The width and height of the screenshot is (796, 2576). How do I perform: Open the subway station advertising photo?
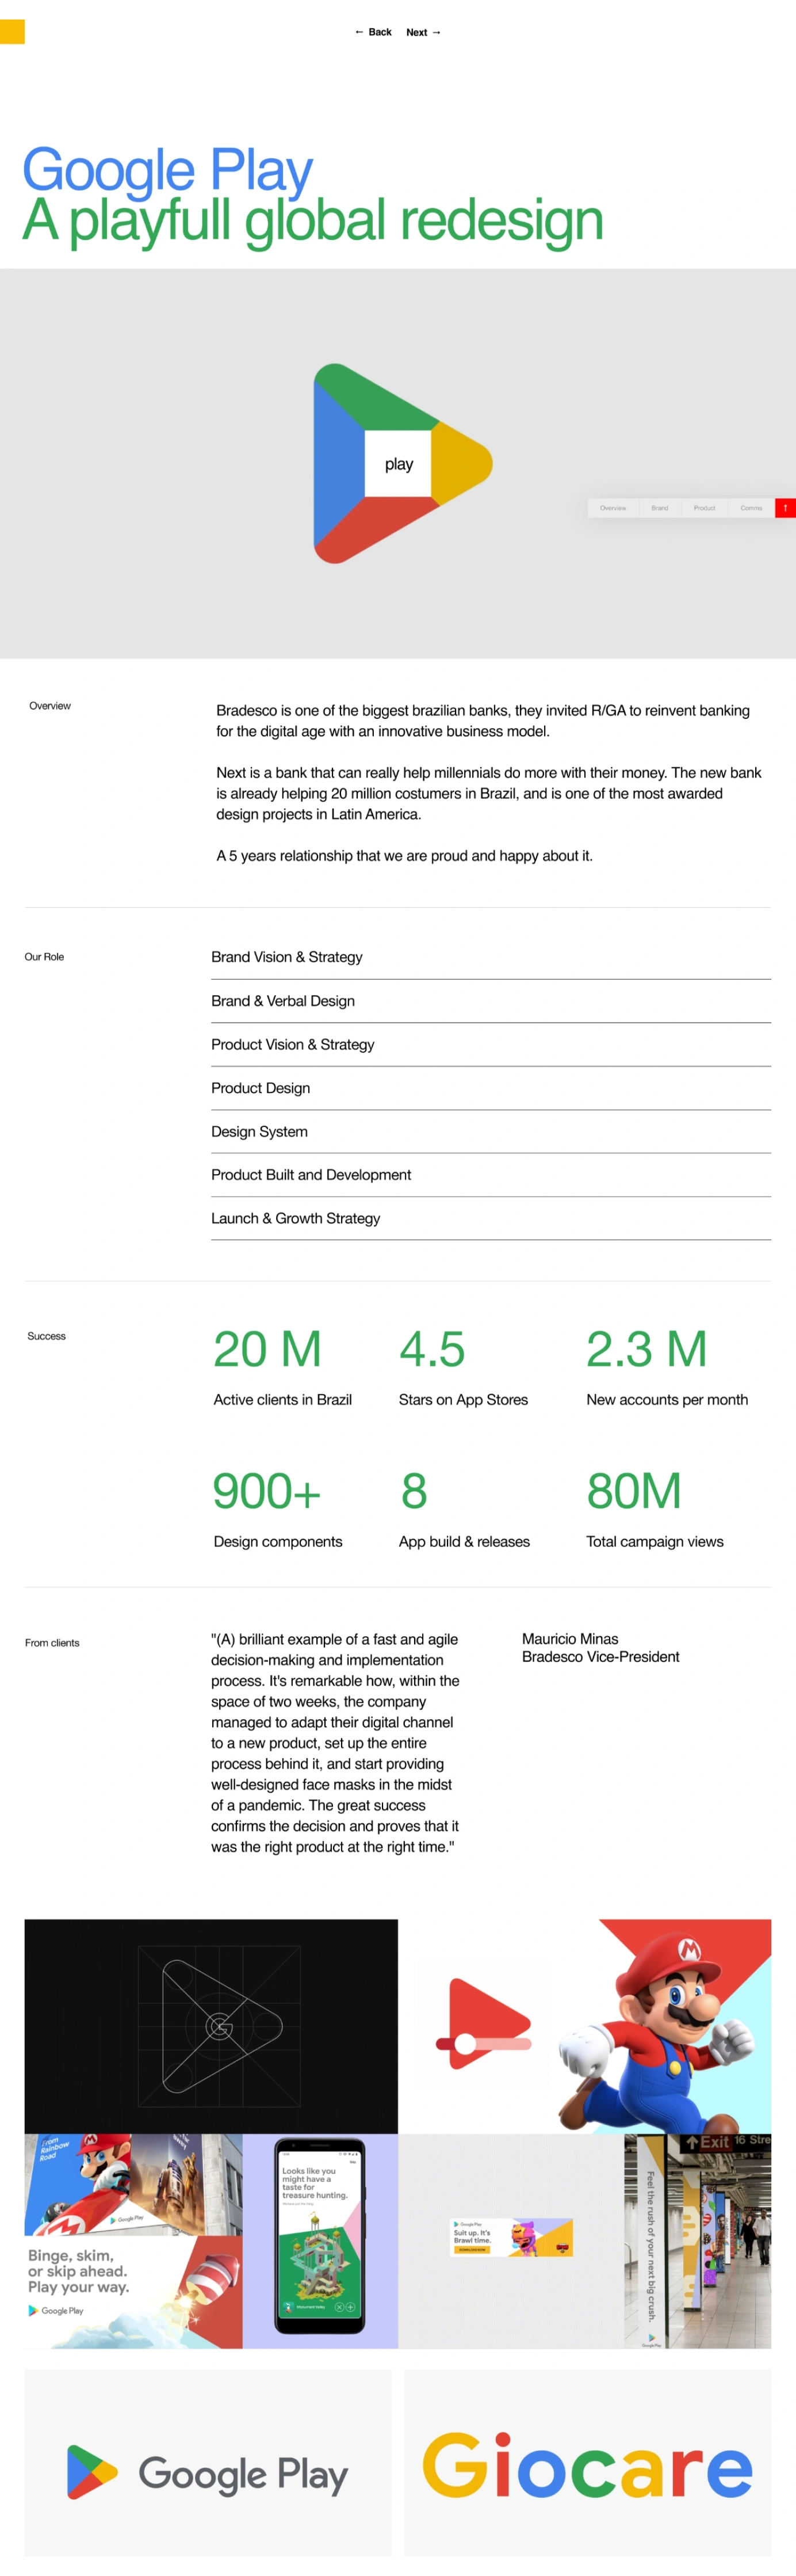(x=698, y=2241)
